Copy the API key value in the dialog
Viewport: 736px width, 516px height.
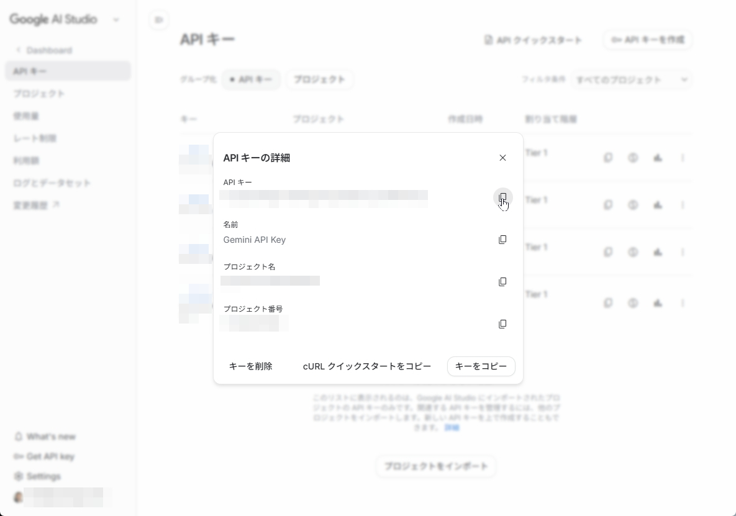[x=502, y=197]
